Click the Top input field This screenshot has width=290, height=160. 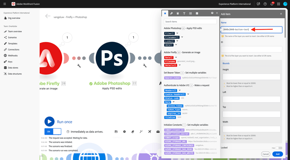coord(252,114)
